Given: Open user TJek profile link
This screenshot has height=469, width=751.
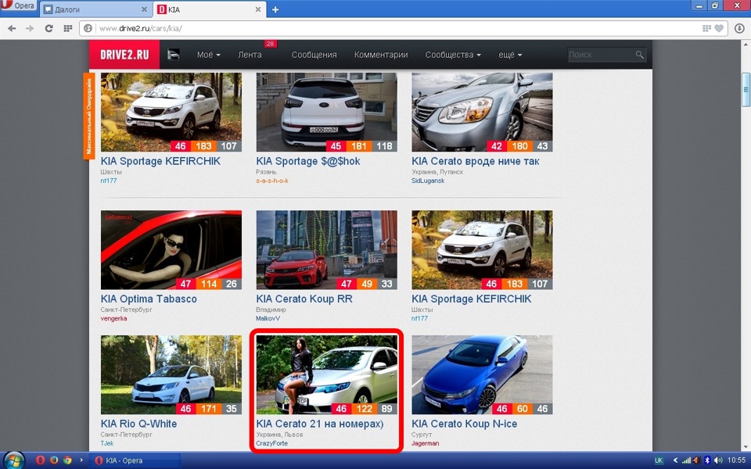Looking at the screenshot, I should (107, 444).
